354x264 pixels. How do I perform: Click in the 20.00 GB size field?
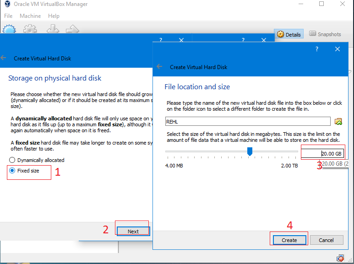(x=322, y=154)
